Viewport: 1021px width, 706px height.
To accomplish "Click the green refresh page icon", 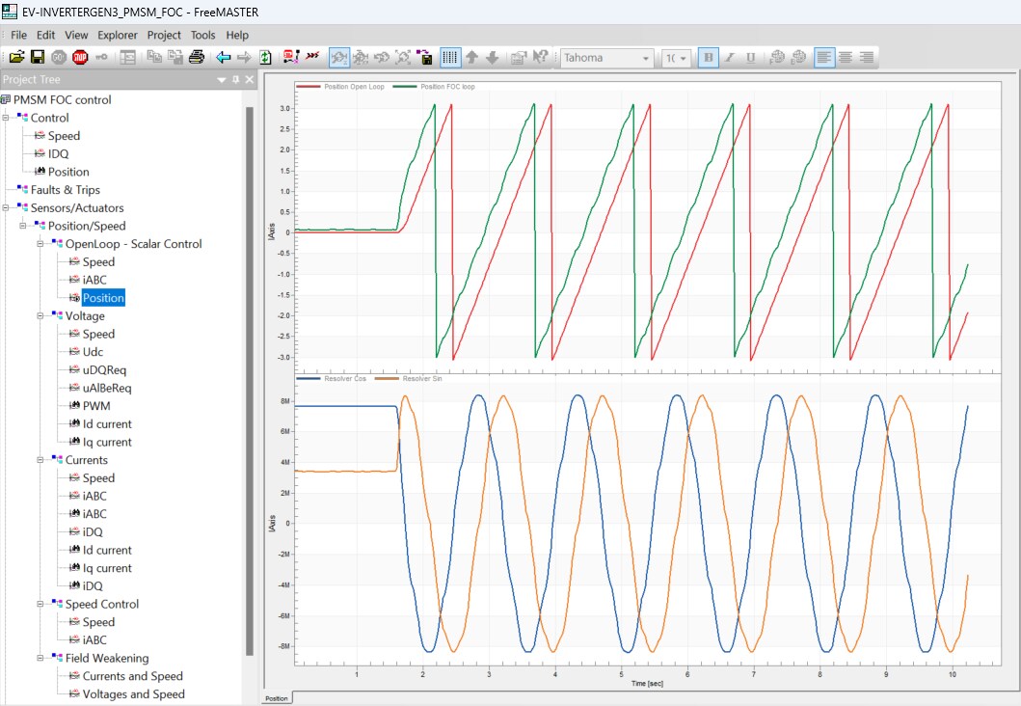I will [x=265, y=58].
